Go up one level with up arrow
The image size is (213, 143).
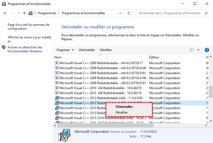click(25, 13)
